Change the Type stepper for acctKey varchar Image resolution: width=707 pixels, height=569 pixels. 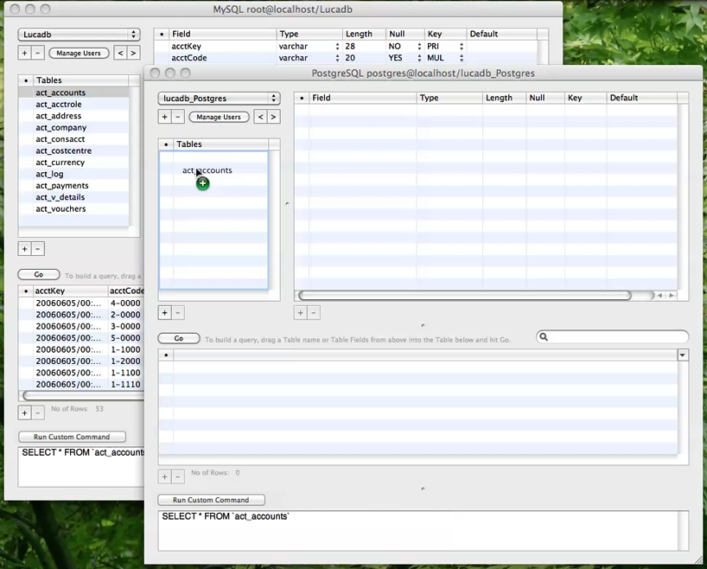pyautogui.click(x=337, y=46)
